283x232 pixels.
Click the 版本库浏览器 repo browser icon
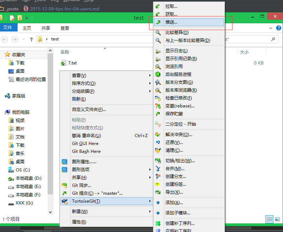tap(158, 90)
